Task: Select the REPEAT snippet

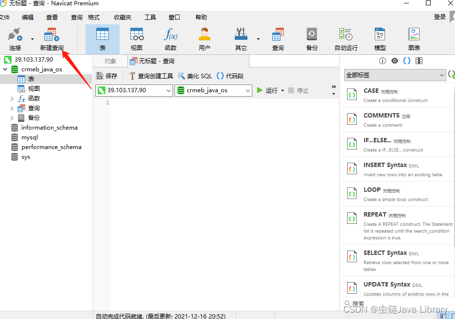Action: click(398, 225)
